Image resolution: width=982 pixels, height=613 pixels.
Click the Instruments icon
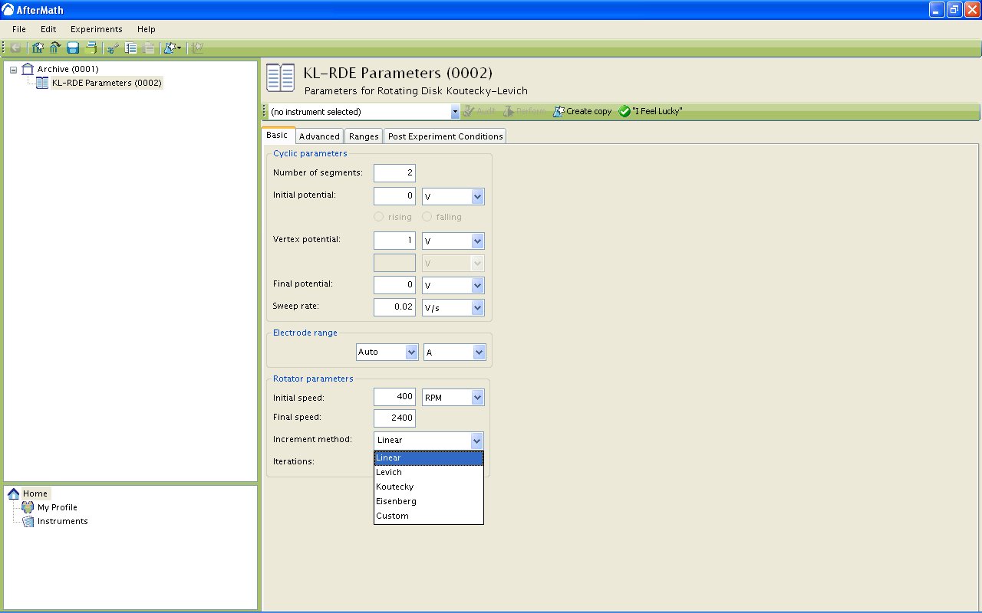click(x=28, y=521)
